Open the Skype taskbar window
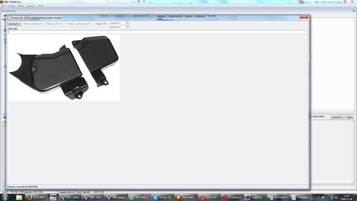The height and width of the screenshot is (201, 357). [162, 197]
